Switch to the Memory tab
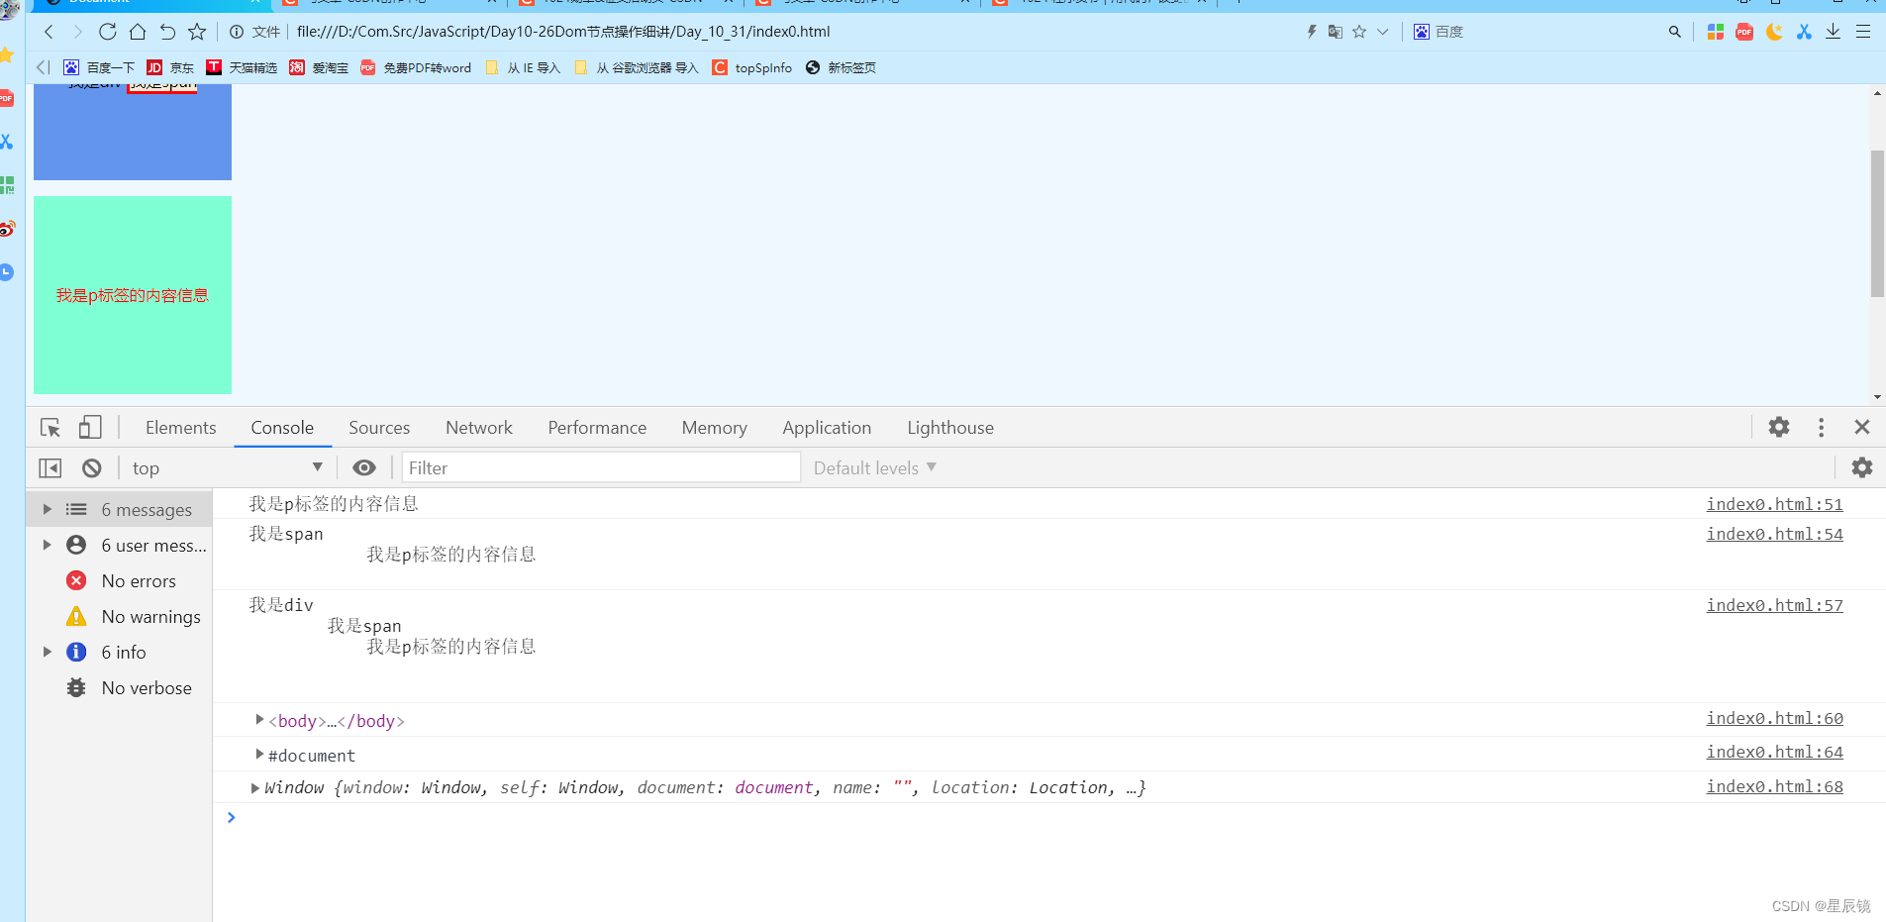1886x922 pixels. pyautogui.click(x=714, y=428)
